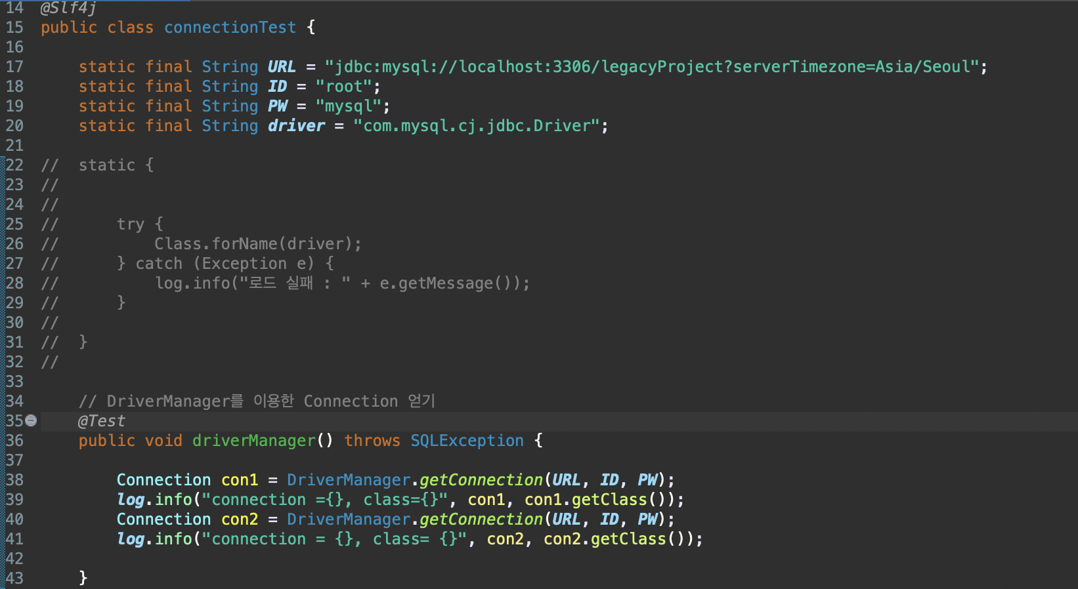Click getConnection call on line 40
1078x589 pixels.
point(481,519)
